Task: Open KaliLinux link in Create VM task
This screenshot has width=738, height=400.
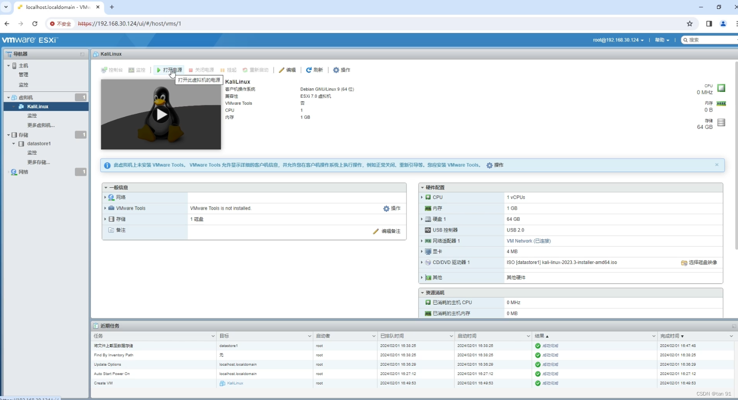Action: (x=235, y=384)
